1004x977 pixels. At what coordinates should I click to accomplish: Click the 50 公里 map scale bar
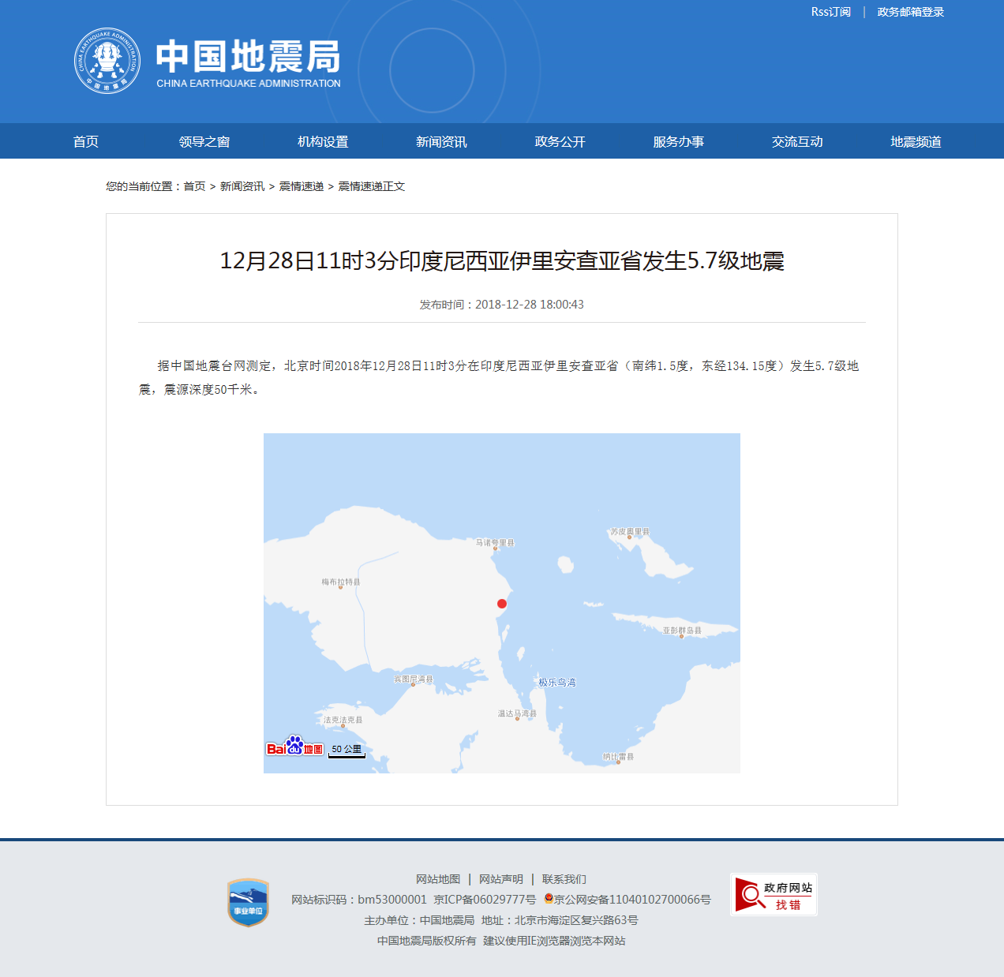pos(347,750)
